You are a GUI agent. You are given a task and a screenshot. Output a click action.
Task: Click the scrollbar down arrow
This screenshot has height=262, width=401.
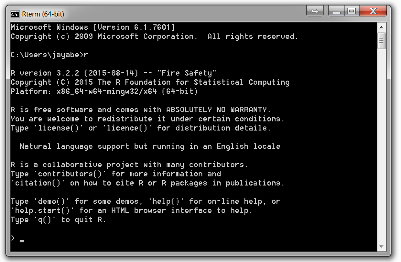pos(381,246)
